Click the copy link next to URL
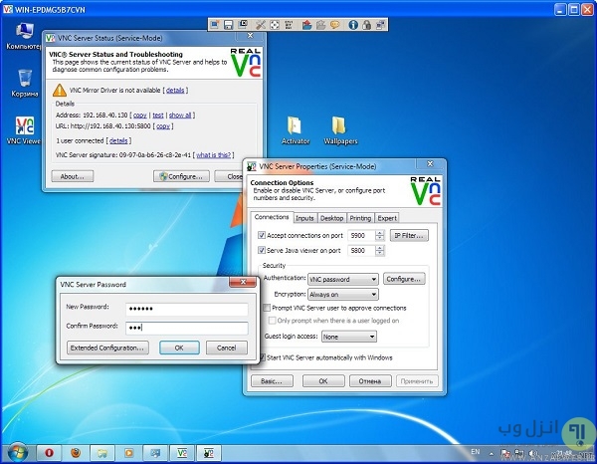Screen dimensions: 597x464 (x=163, y=126)
